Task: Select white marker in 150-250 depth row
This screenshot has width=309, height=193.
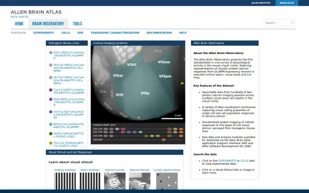Action: [117, 129]
